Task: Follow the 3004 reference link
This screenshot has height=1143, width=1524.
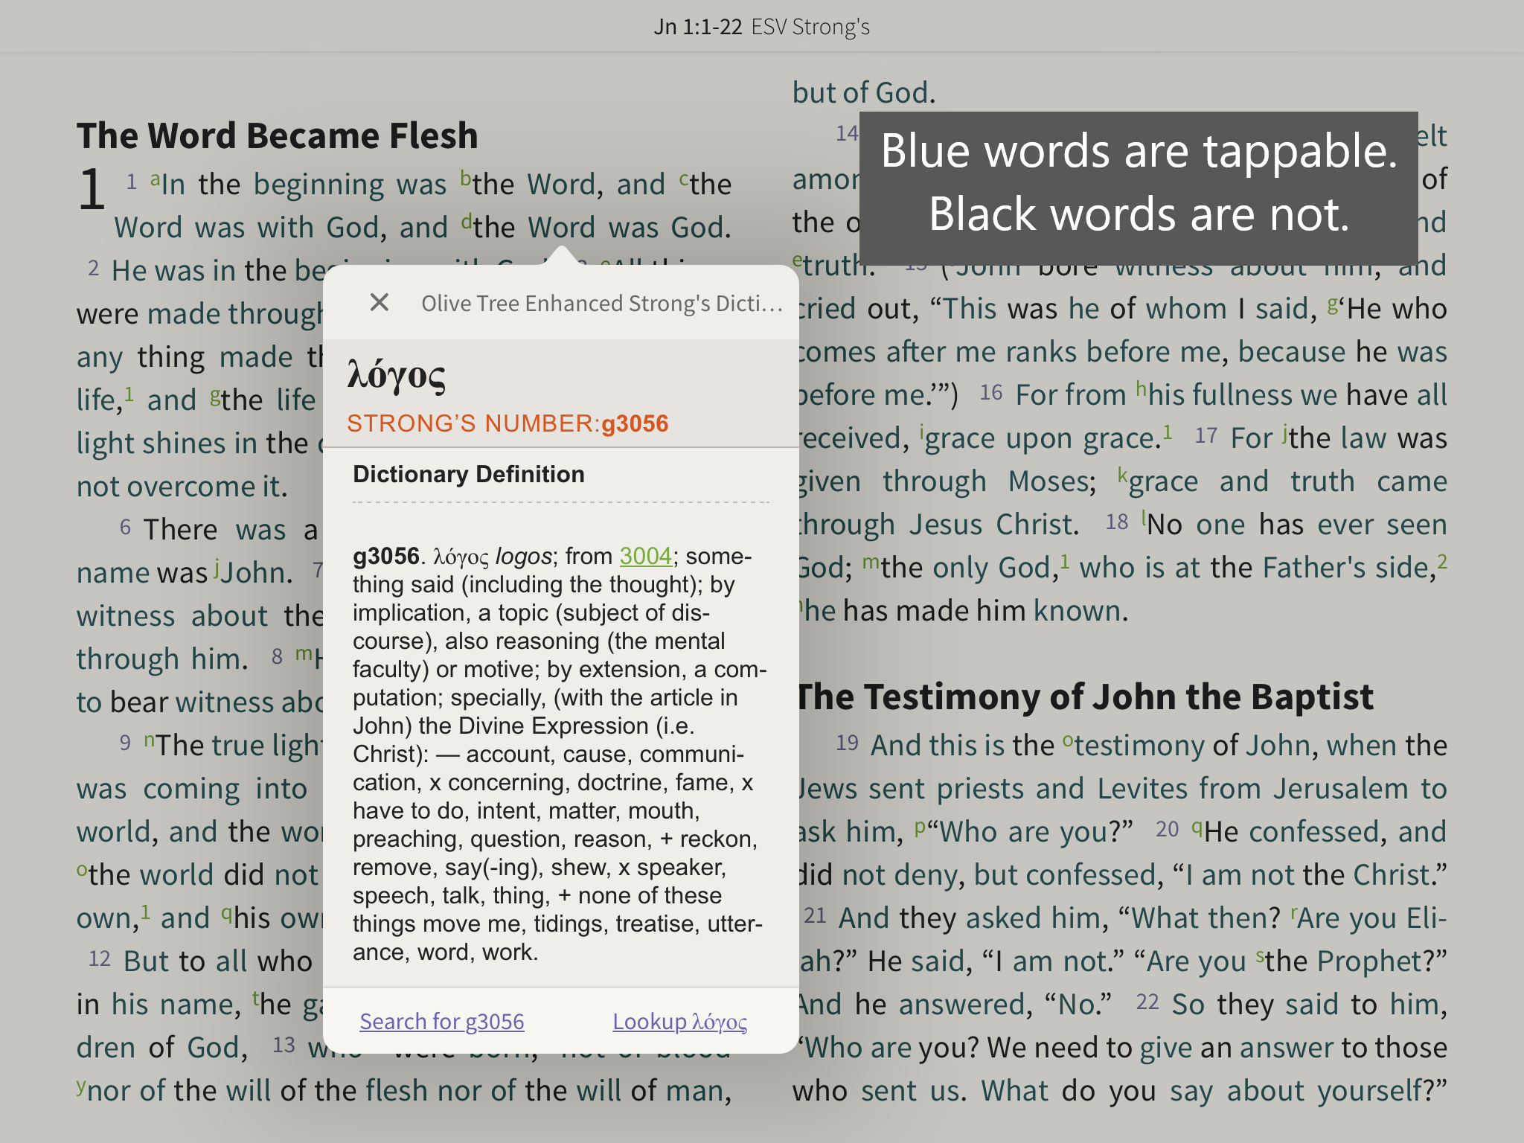Action: [645, 556]
